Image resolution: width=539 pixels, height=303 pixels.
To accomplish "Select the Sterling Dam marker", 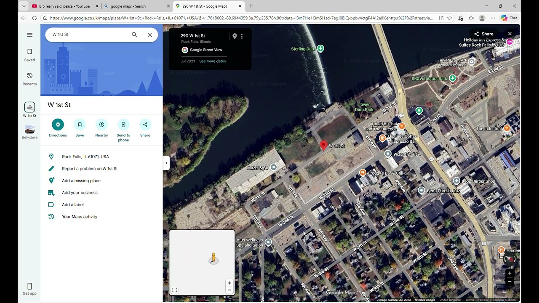I will point(320,48).
